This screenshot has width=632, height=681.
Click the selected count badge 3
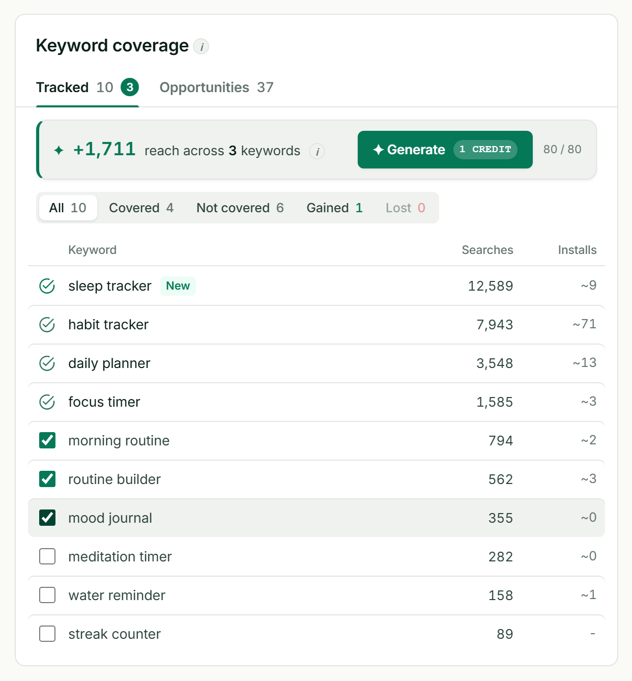[130, 87]
